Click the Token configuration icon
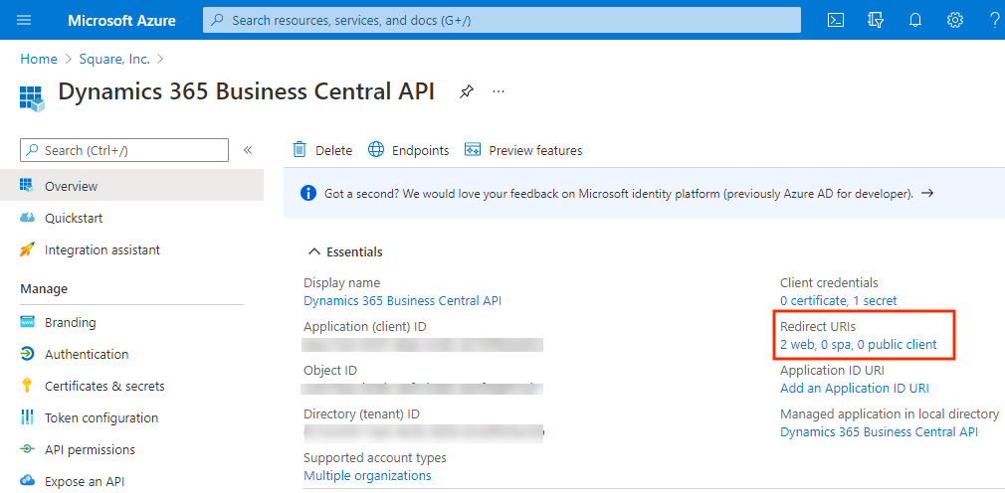 click(27, 417)
